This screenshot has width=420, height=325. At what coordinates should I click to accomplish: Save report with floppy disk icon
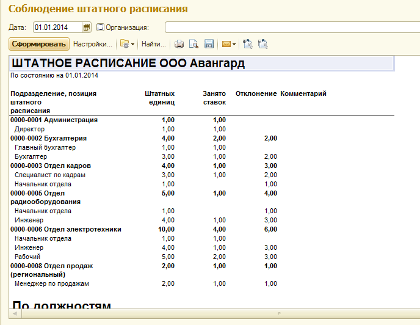[209, 44]
